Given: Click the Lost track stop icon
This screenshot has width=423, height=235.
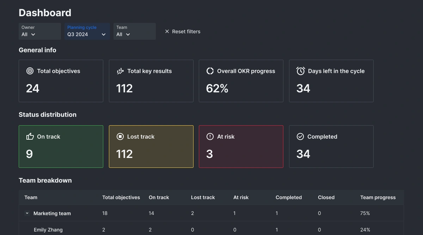Looking at the screenshot, I should point(120,136).
